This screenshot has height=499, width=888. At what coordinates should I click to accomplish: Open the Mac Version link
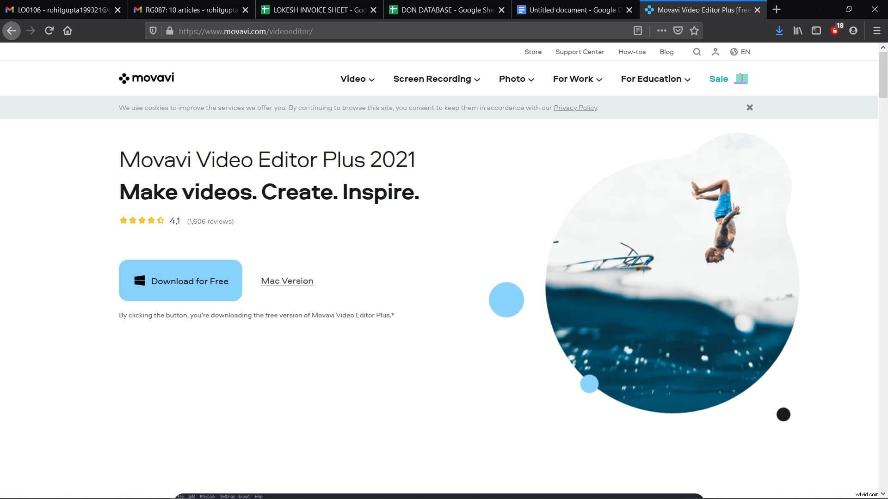[x=287, y=280]
